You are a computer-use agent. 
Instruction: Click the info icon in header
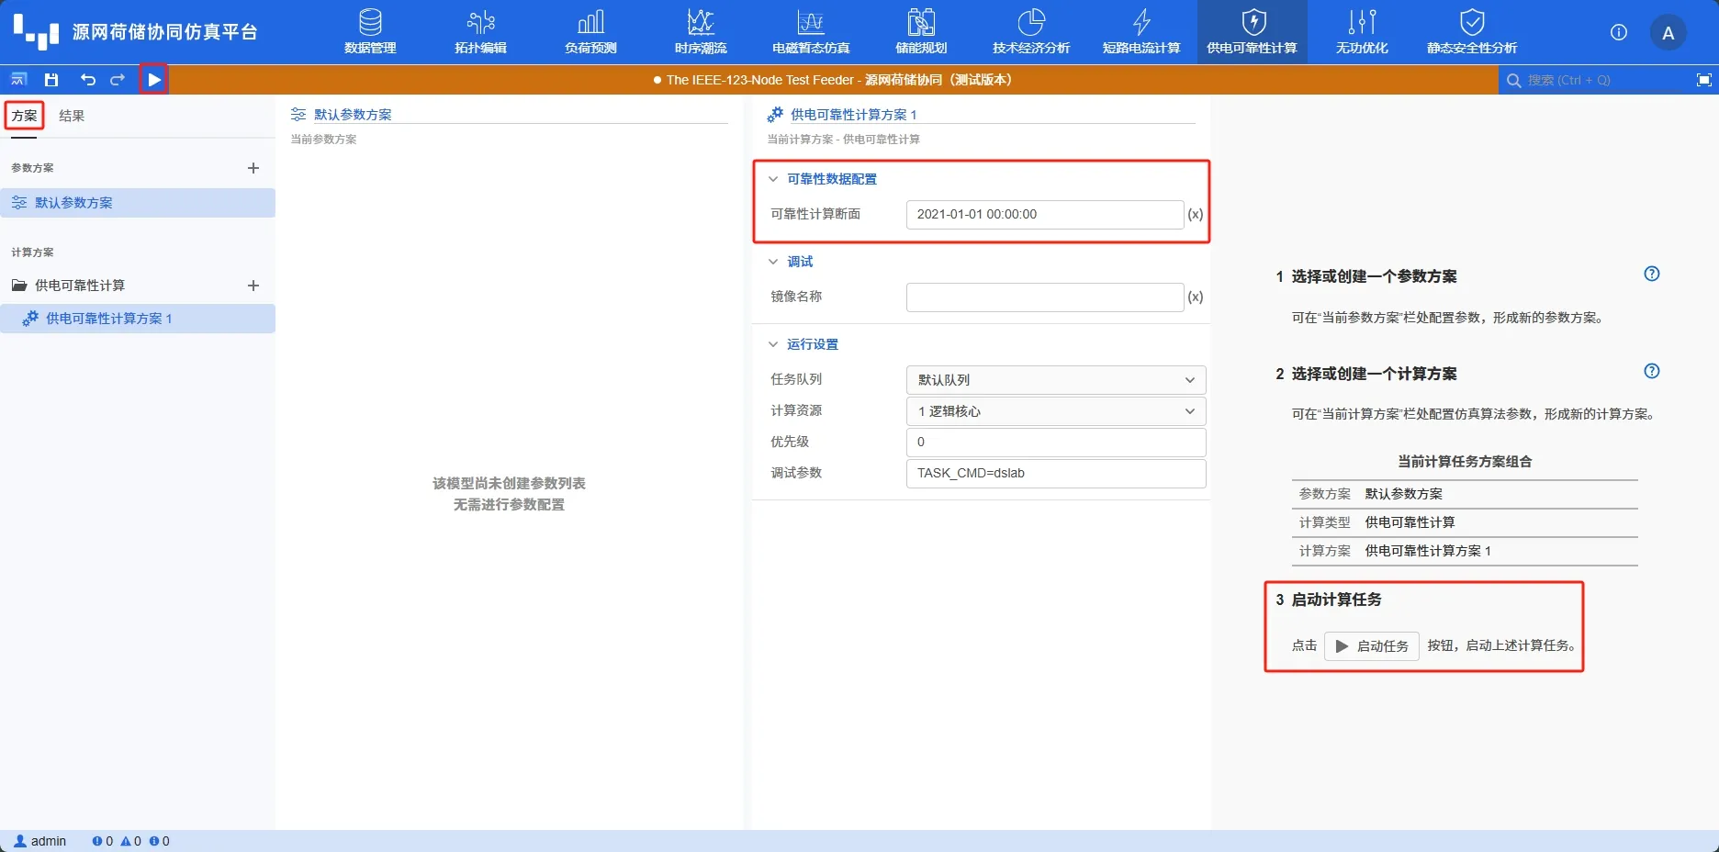tap(1619, 32)
